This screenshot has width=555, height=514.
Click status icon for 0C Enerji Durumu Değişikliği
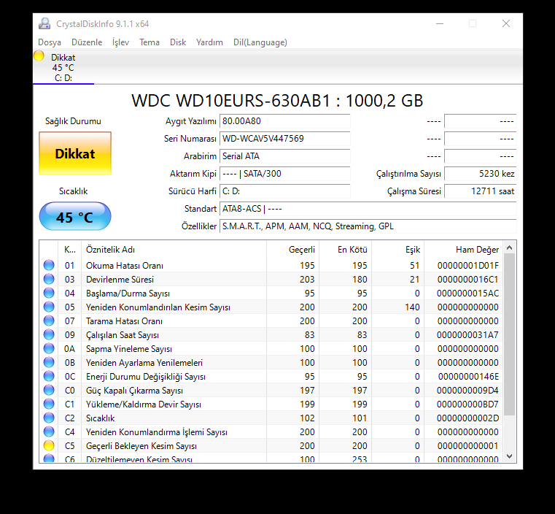(x=49, y=376)
